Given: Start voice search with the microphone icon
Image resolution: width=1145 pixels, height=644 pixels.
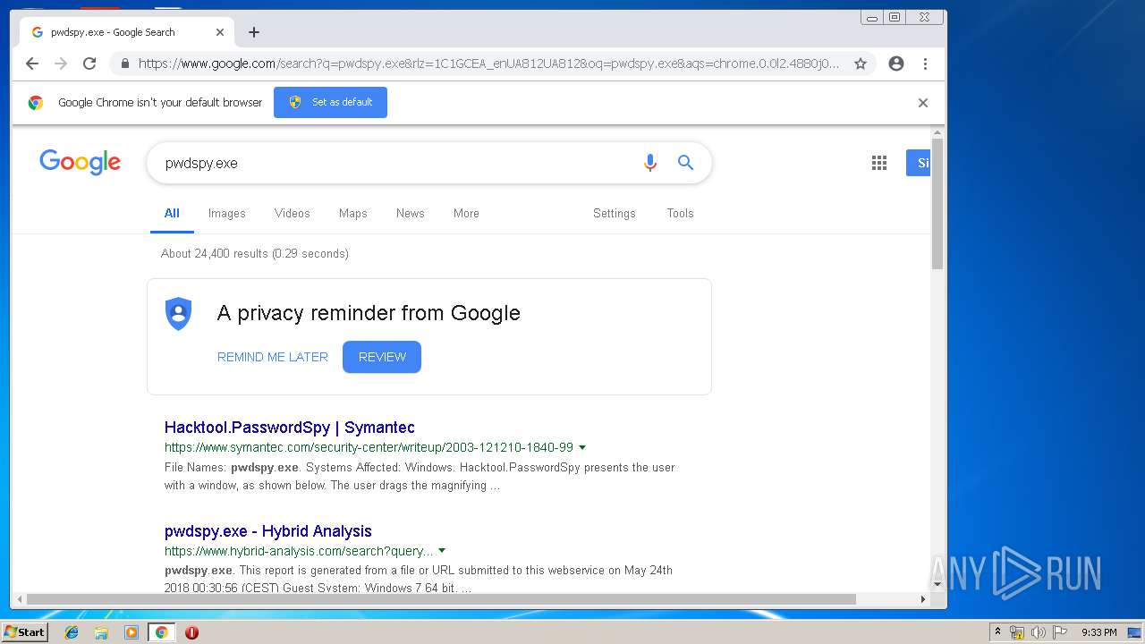Looking at the screenshot, I should point(650,163).
